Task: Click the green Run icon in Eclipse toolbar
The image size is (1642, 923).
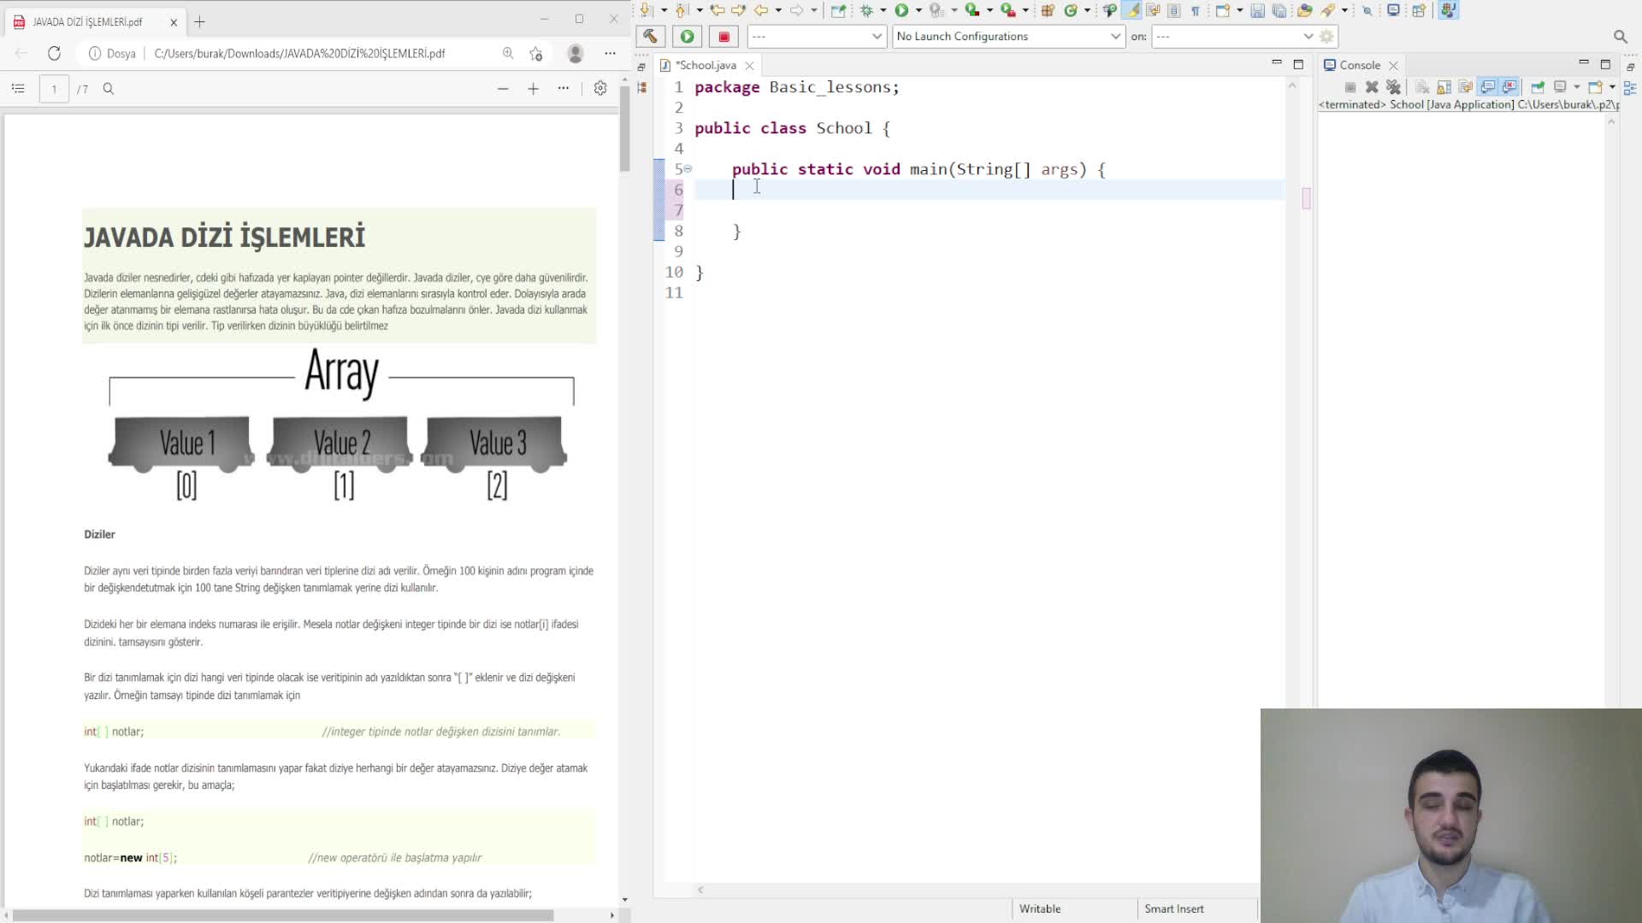Action: tap(901, 10)
